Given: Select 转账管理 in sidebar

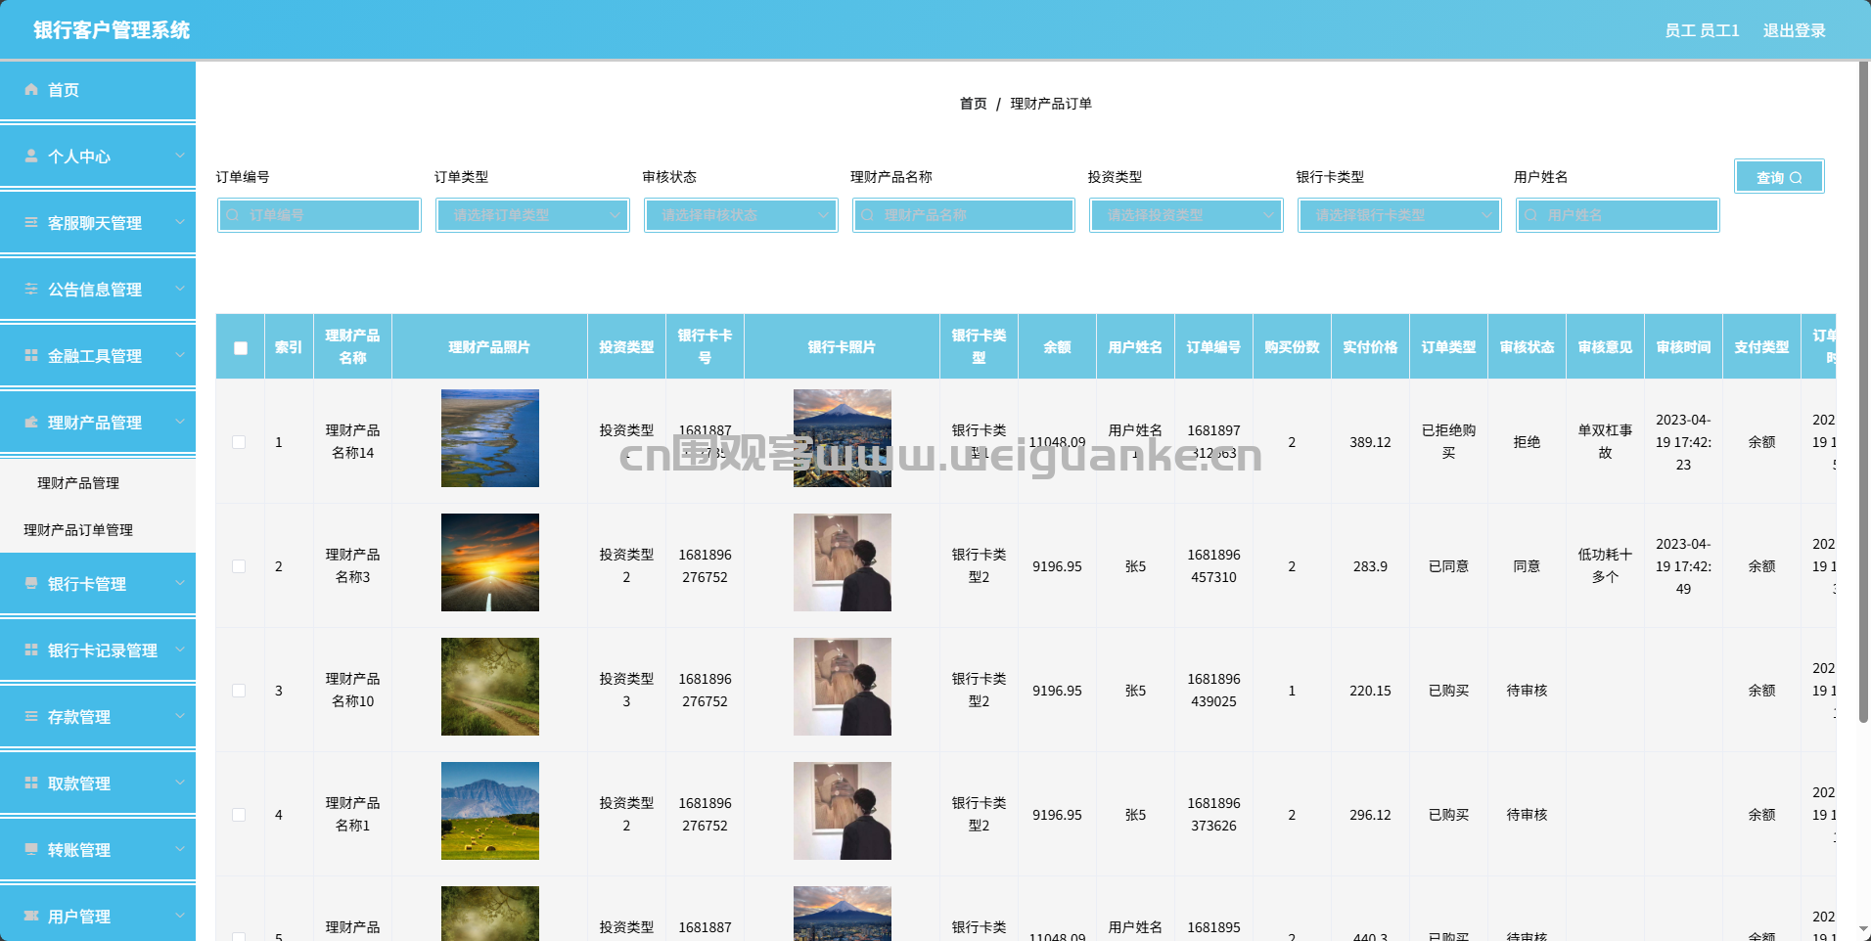Looking at the screenshot, I should (98, 850).
